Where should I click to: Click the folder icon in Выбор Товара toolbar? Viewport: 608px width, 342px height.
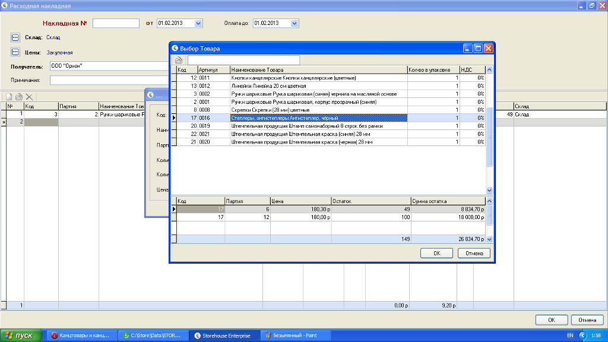point(178,60)
